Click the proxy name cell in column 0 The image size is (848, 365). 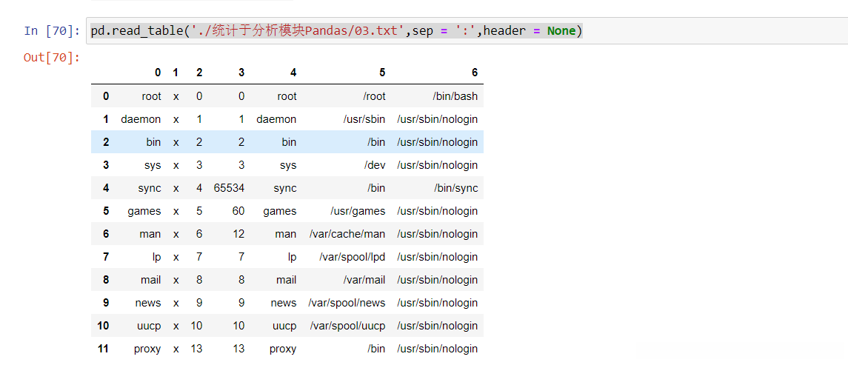point(147,349)
